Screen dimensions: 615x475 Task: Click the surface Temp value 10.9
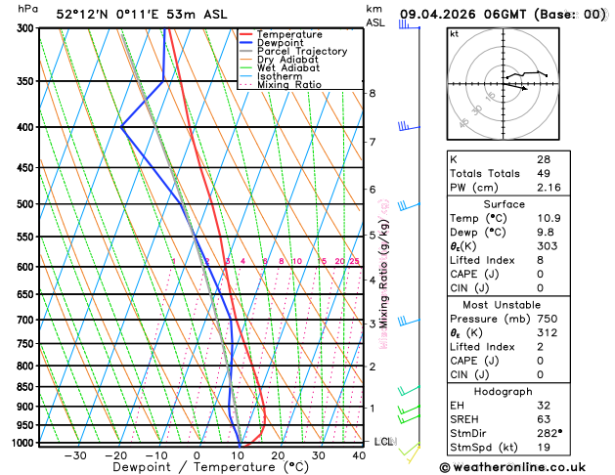[x=549, y=218]
